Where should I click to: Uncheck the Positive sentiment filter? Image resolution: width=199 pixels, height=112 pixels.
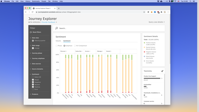click(33, 87)
